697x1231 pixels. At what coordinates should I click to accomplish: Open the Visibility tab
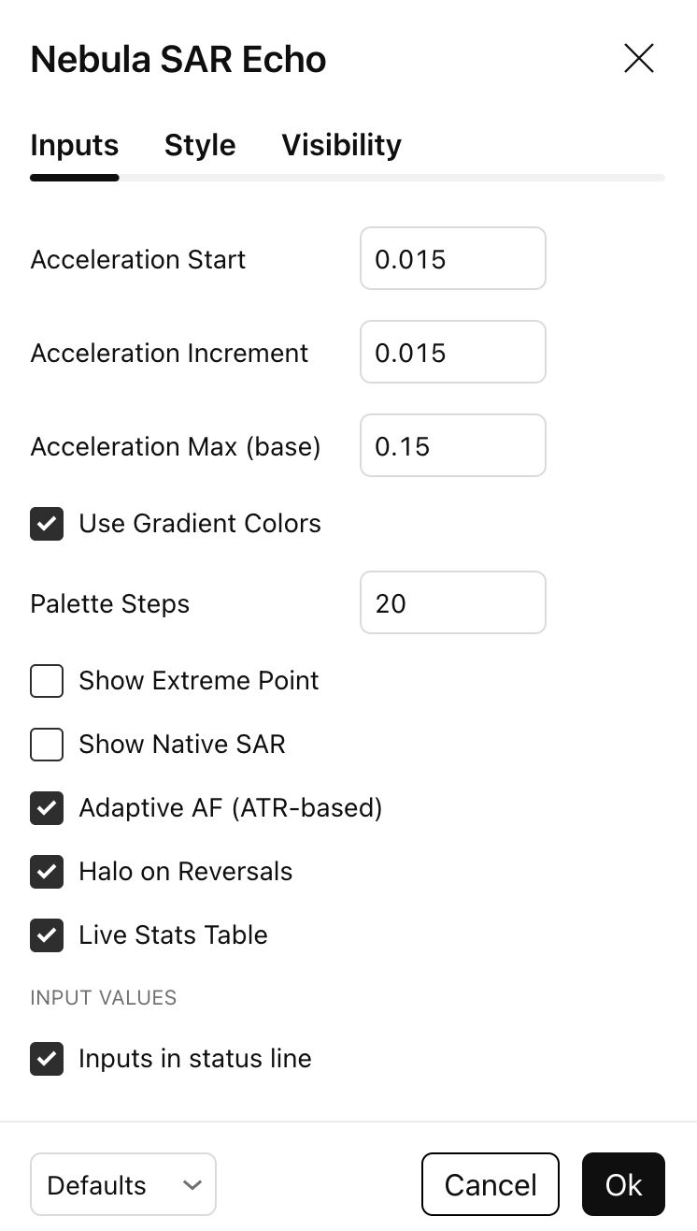point(342,145)
